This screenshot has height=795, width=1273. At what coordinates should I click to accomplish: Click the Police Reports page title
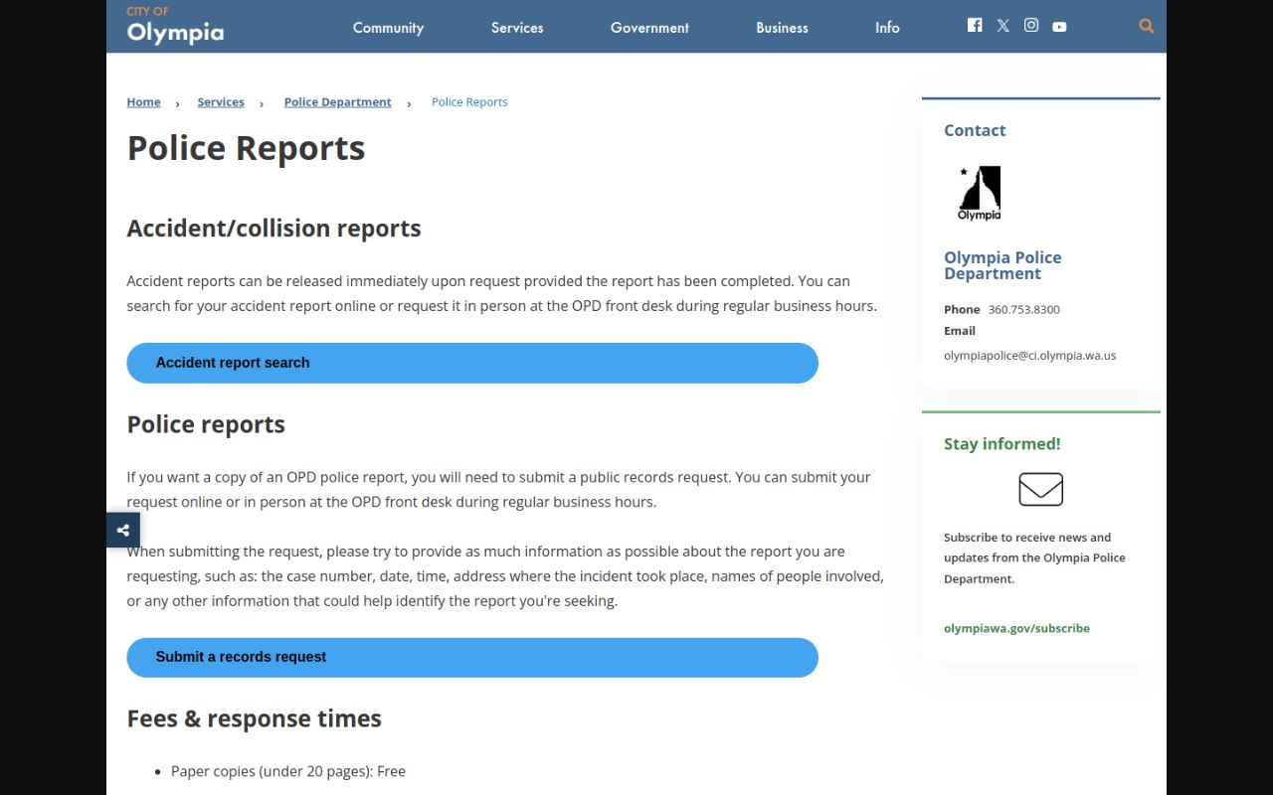(x=246, y=148)
